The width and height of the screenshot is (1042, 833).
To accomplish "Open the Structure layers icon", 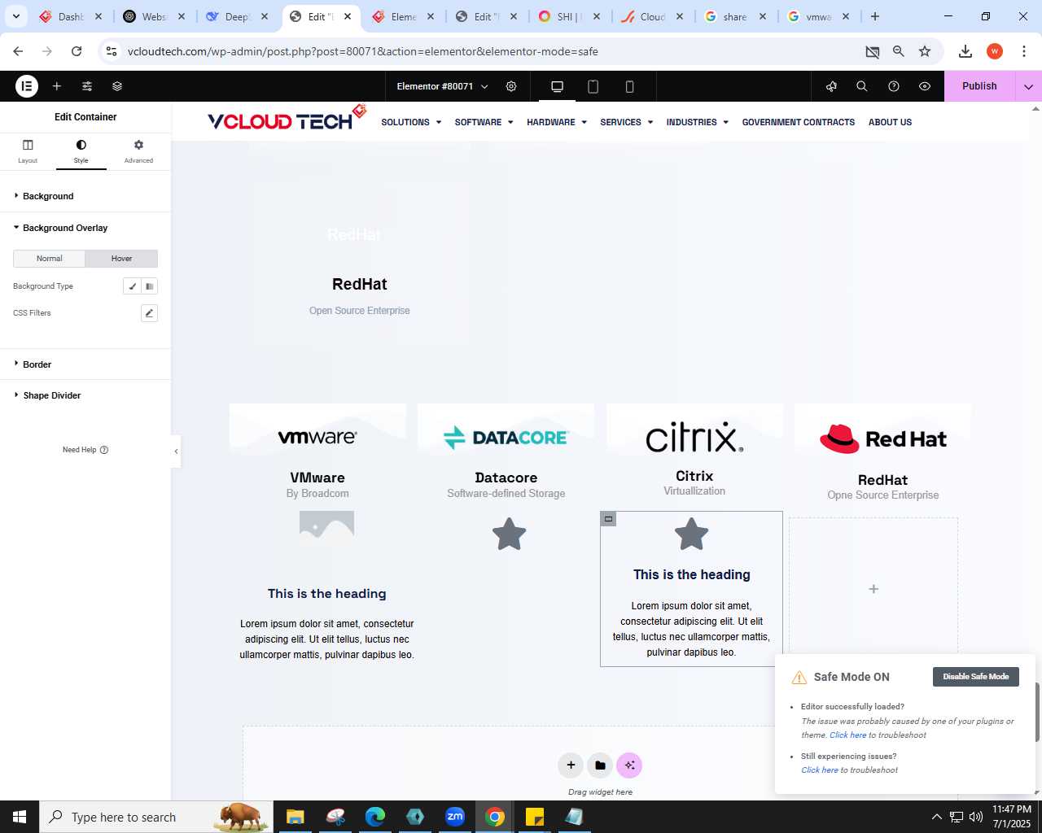I will pos(117,86).
